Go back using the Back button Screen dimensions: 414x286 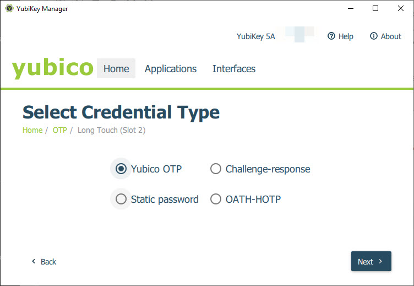[x=44, y=261]
